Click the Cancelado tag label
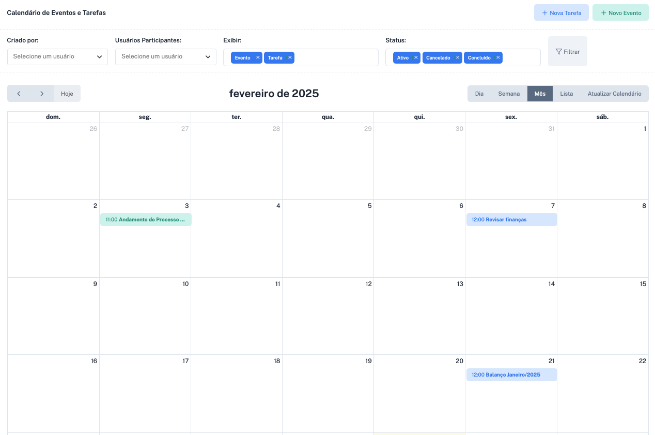 click(438, 58)
